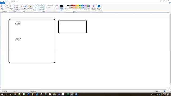Click the Resize button

[16, 7]
